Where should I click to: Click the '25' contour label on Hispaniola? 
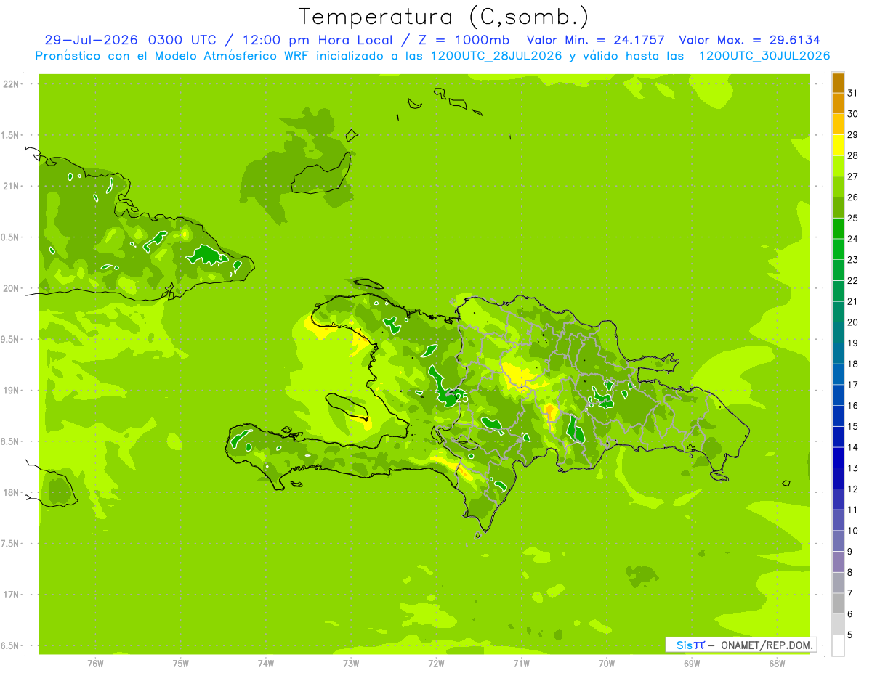tap(461, 397)
